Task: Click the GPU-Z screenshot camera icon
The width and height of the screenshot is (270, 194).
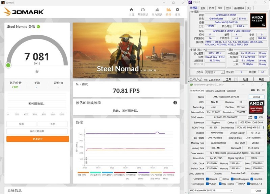Action: pyautogui.click(x=253, y=90)
